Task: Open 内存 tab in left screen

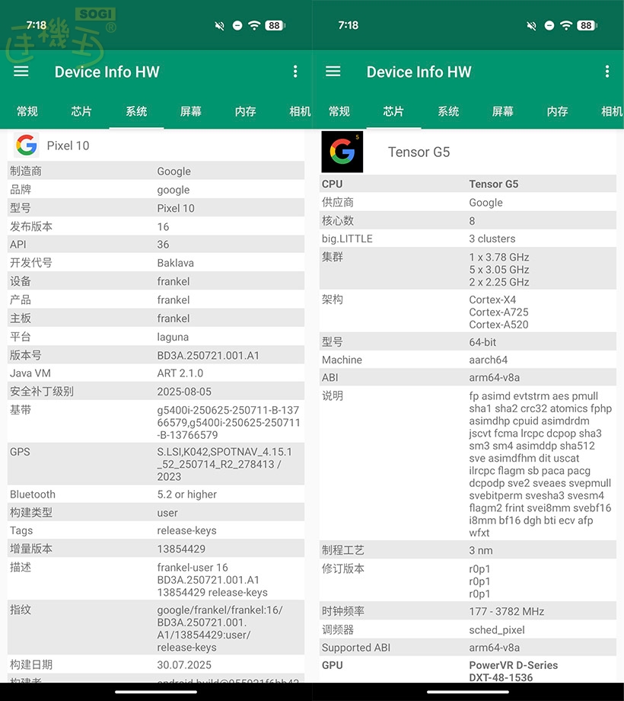Action: coord(246,111)
